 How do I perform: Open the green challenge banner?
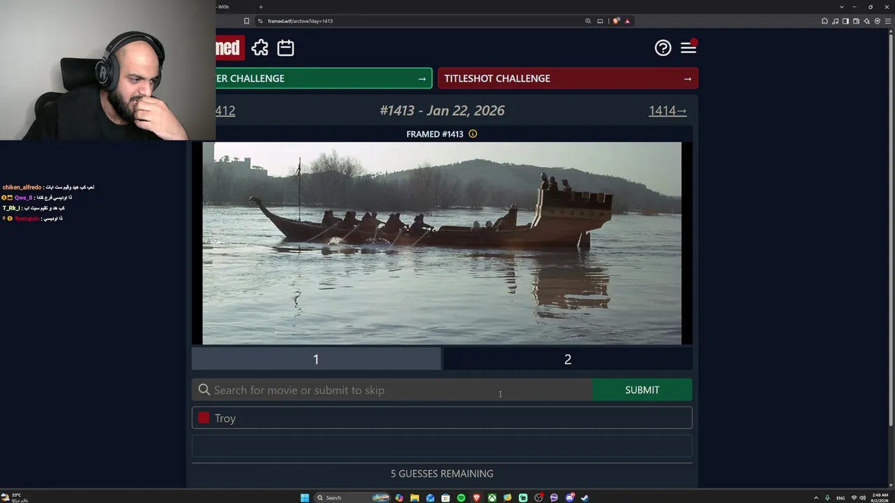tap(324, 78)
